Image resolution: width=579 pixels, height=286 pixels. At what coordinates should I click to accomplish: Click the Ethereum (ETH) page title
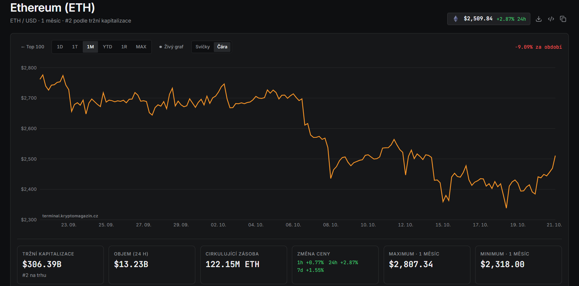point(53,8)
